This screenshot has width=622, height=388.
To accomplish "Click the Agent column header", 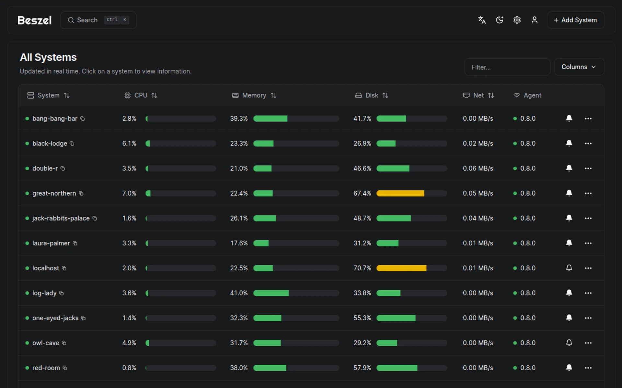I will tap(527, 95).
